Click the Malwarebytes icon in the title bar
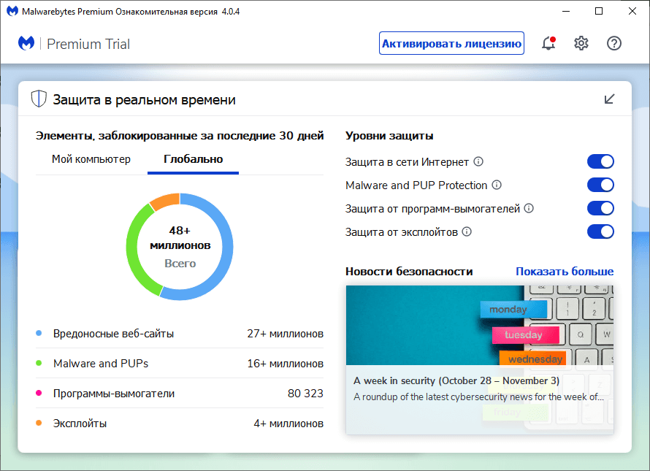The image size is (650, 471). coord(12,11)
